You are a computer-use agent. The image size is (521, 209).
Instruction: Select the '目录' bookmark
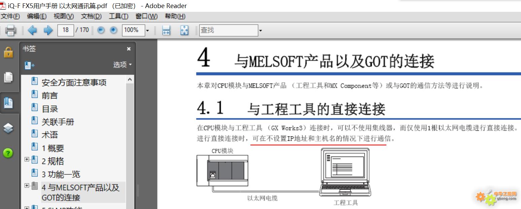(50, 109)
